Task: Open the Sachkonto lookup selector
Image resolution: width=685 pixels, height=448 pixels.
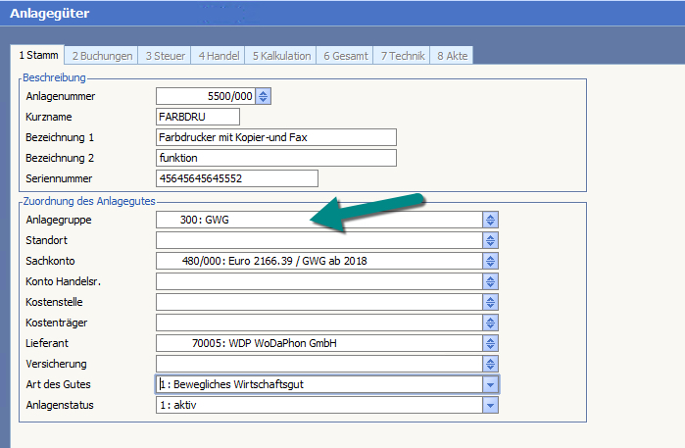Action: coord(491,261)
